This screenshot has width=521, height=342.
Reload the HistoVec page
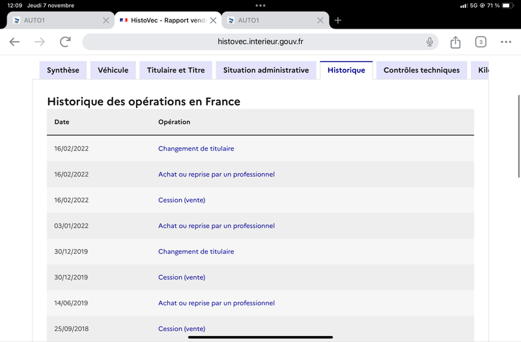(65, 42)
